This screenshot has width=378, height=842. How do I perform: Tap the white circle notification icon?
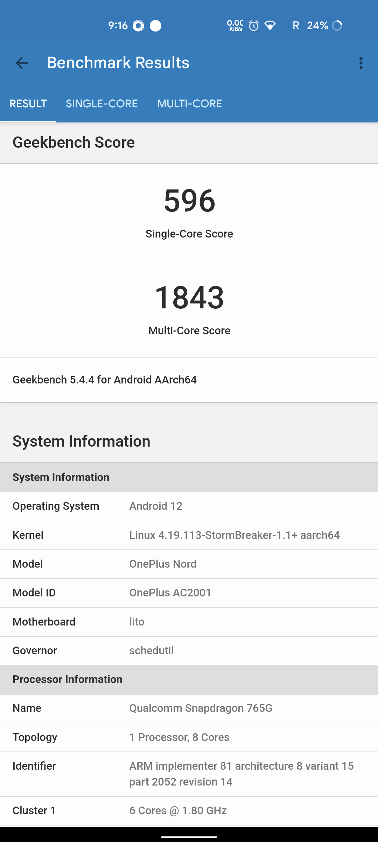coord(155,26)
